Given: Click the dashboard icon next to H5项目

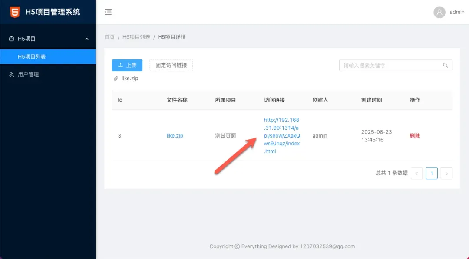Looking at the screenshot, I should click(x=12, y=39).
